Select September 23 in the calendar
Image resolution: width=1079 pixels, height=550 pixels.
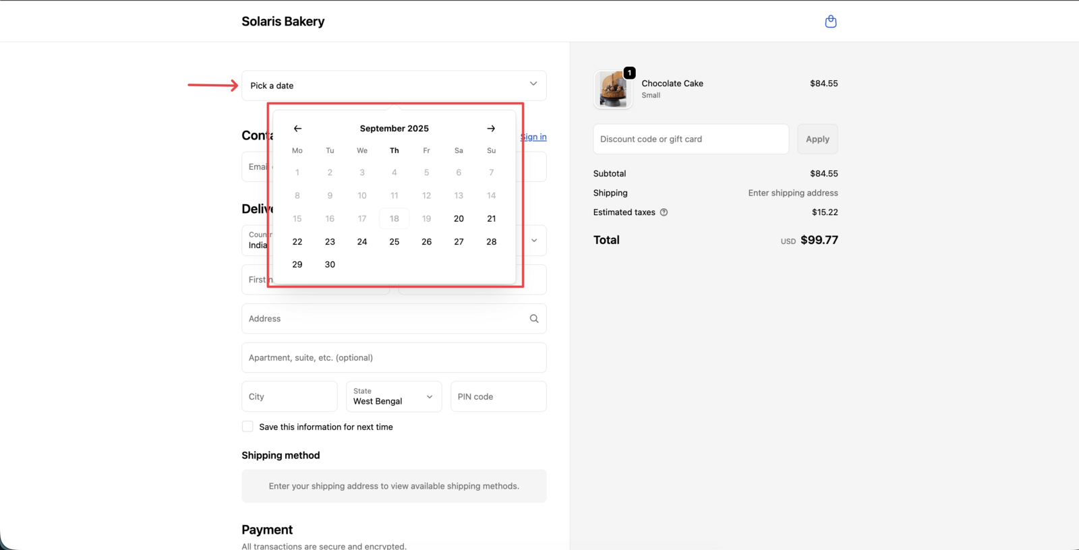[330, 241]
